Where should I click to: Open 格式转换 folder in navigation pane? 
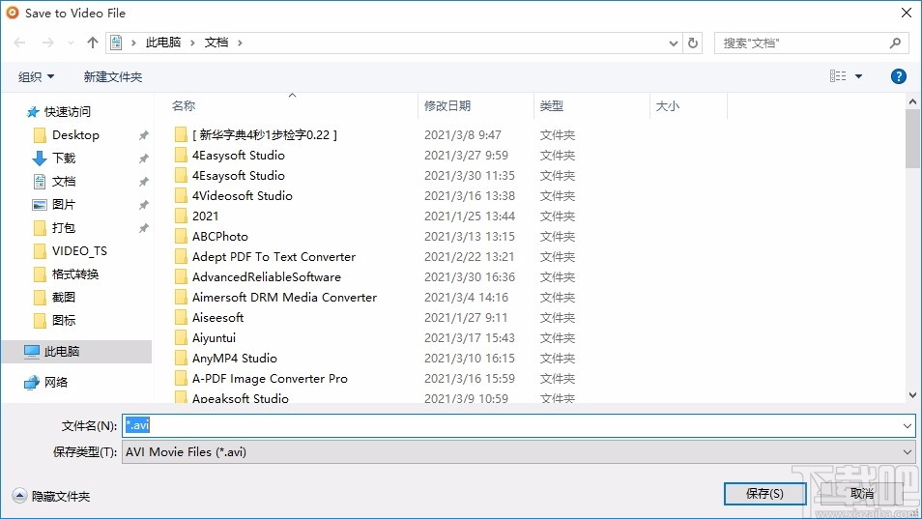[74, 274]
